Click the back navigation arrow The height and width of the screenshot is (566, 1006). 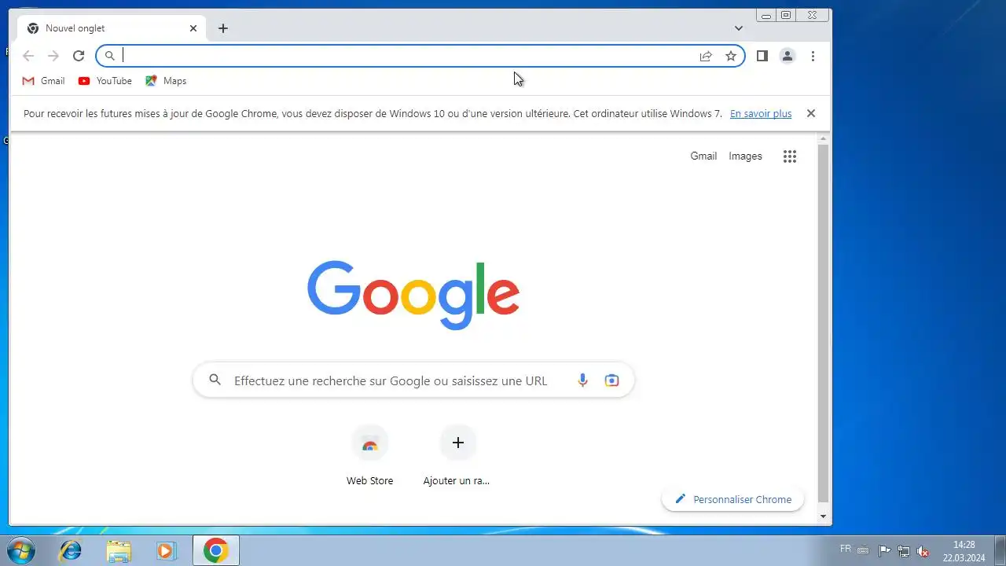pyautogui.click(x=28, y=56)
